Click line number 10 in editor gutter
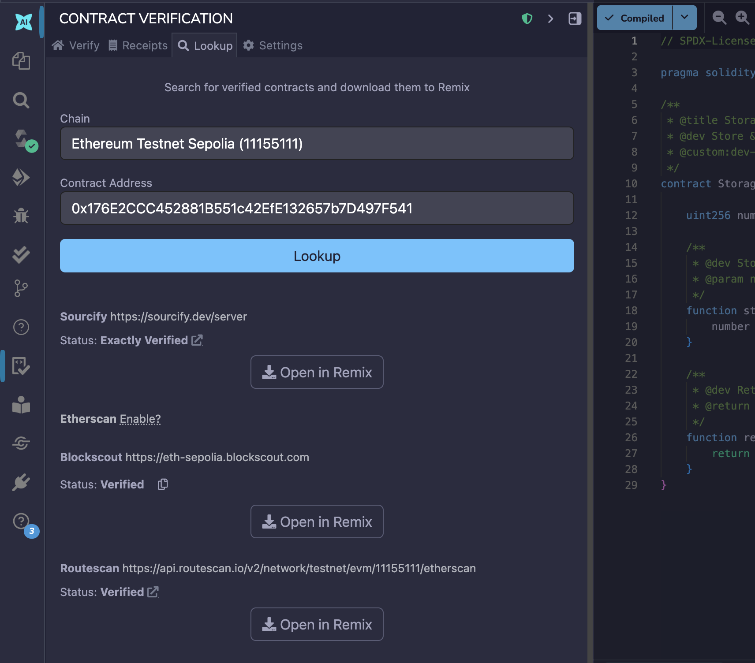 click(631, 183)
